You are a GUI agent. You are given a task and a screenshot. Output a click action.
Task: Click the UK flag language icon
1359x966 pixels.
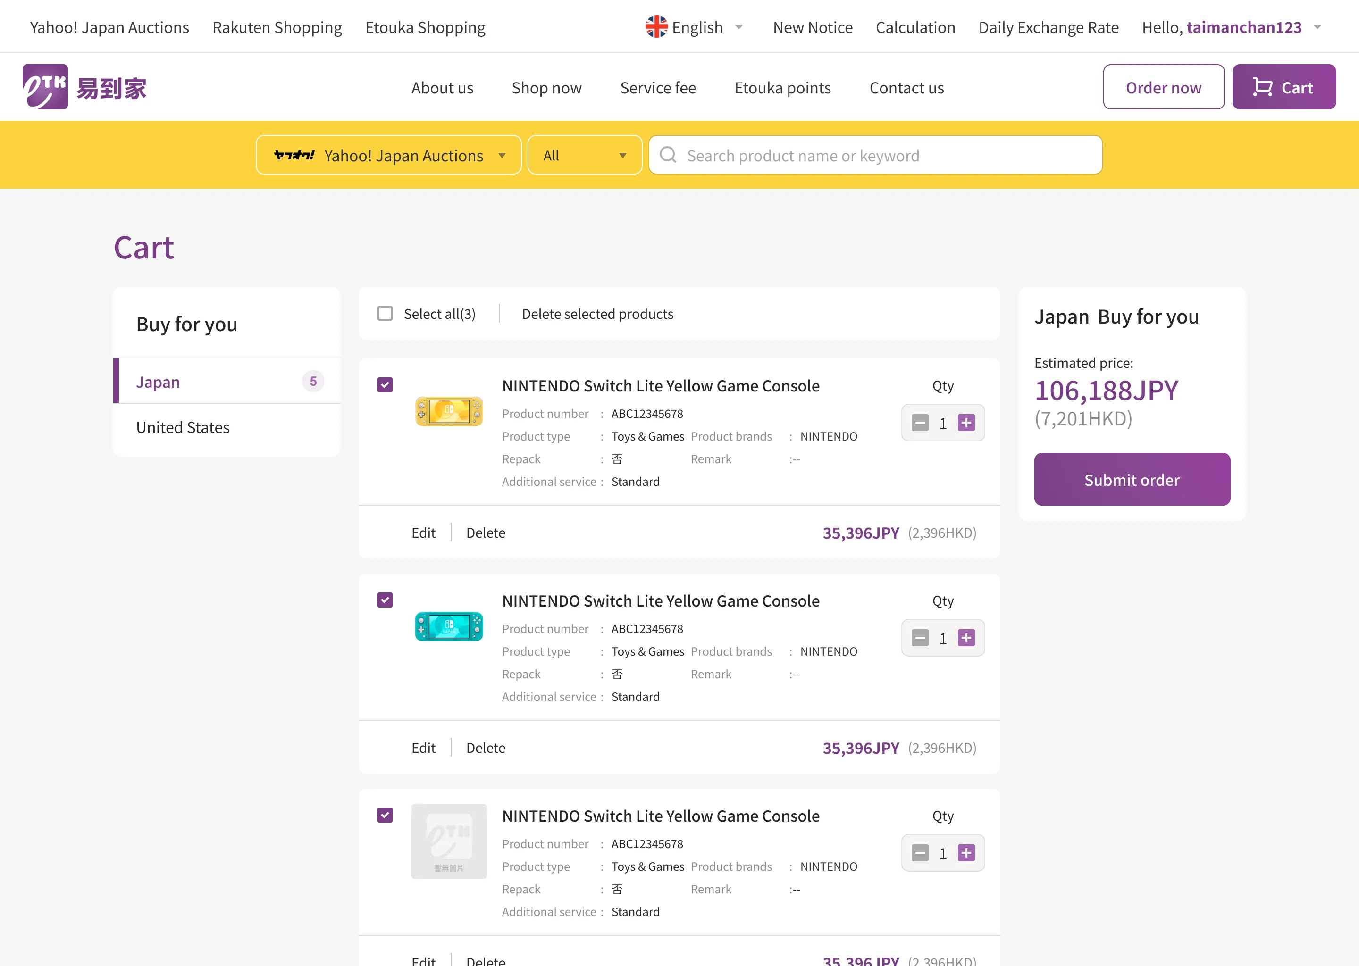coord(656,27)
